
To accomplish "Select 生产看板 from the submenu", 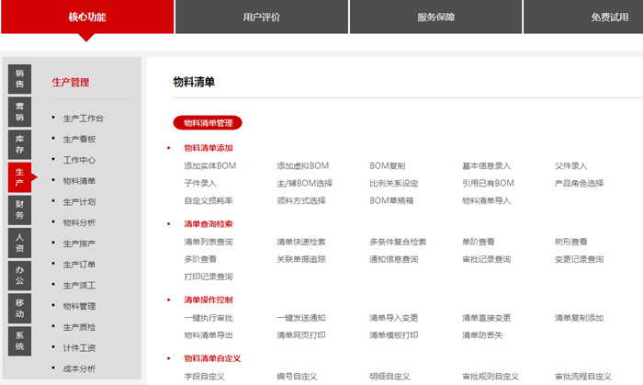I will [x=79, y=140].
